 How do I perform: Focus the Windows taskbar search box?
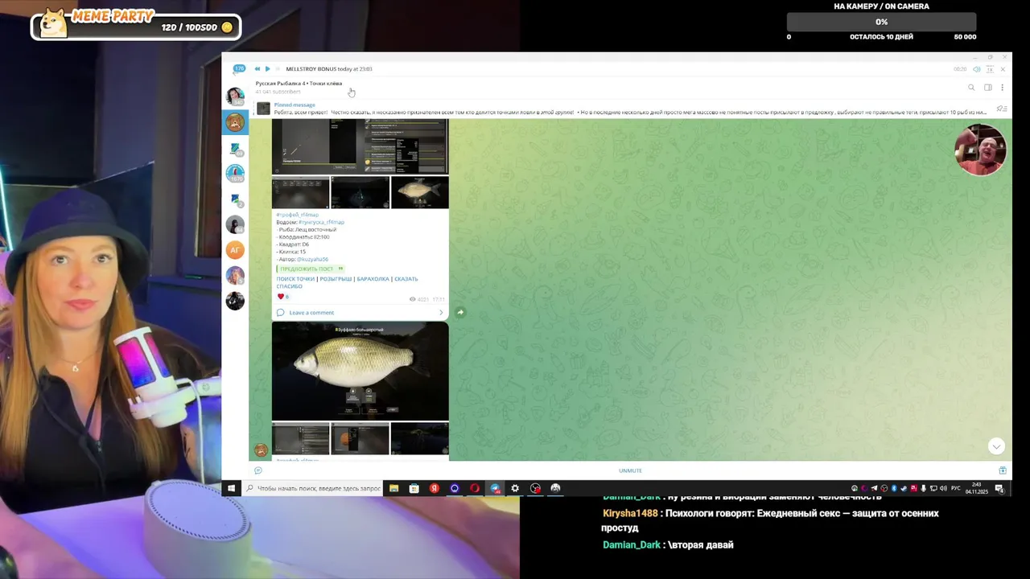(312, 488)
